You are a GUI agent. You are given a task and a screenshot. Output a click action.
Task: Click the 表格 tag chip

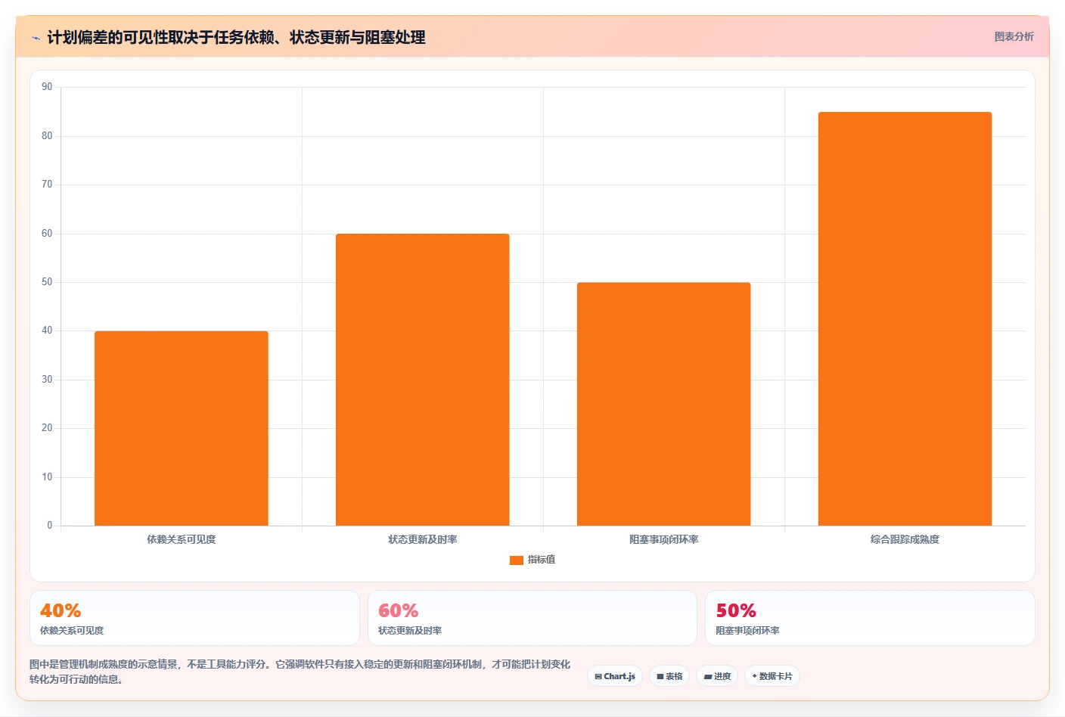[x=669, y=676]
